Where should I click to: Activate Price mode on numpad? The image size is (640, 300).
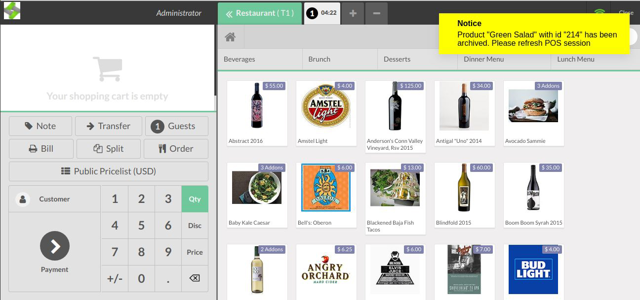coord(195,252)
